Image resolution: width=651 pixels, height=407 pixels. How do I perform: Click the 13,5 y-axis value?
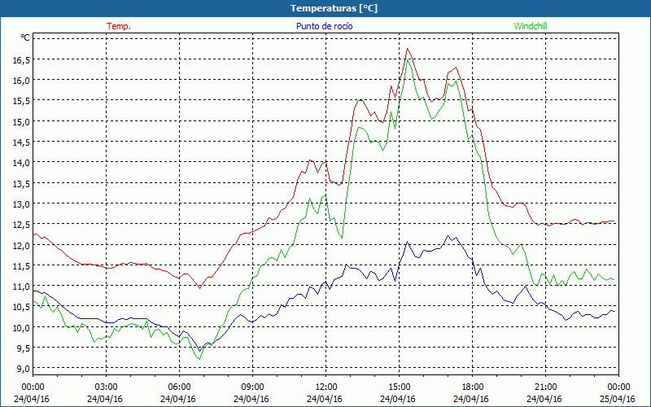click(21, 184)
